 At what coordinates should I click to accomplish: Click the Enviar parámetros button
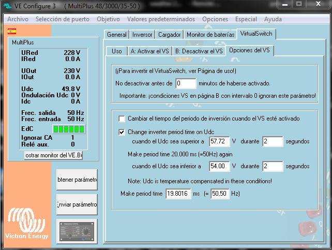point(77,204)
